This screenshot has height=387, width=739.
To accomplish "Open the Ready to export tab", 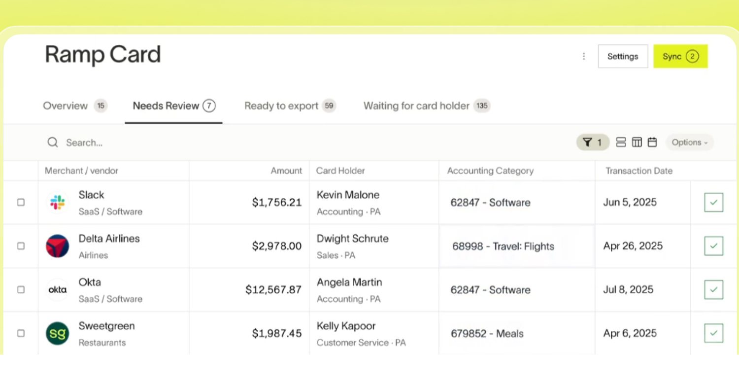I will tap(290, 106).
